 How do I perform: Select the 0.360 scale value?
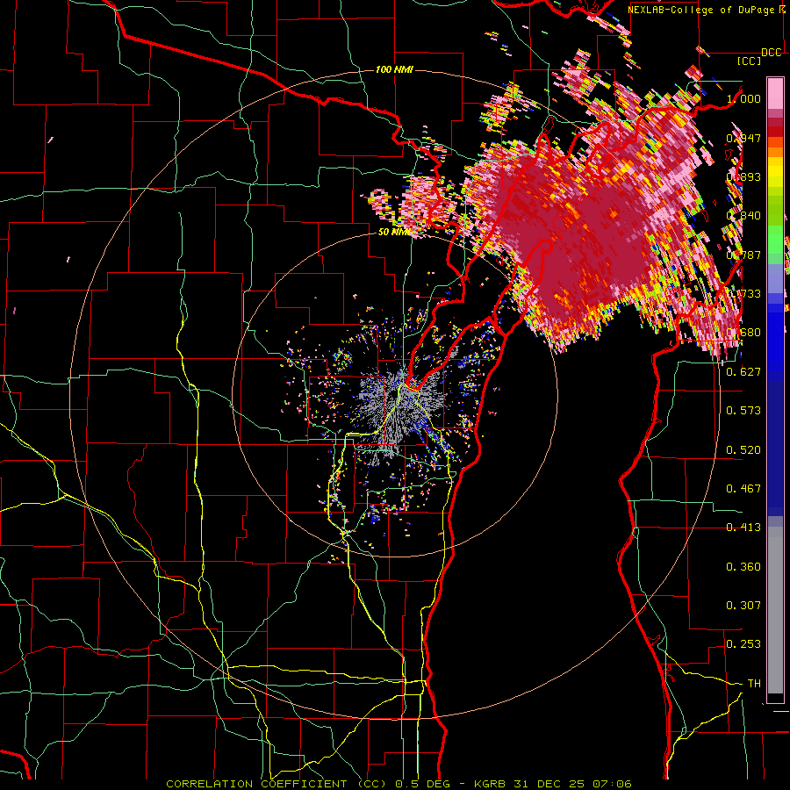pos(743,567)
